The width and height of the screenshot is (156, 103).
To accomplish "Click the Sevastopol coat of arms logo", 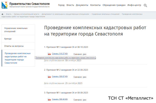I will tap(5, 5).
